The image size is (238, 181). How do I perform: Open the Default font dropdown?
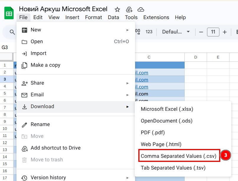point(176,32)
